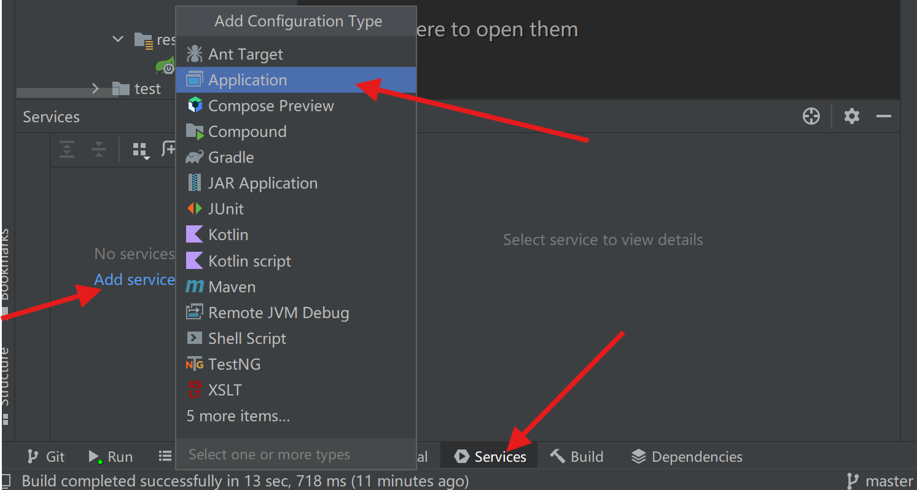
Task: Click the Remote JVM Debug icon
Action: pos(194,313)
